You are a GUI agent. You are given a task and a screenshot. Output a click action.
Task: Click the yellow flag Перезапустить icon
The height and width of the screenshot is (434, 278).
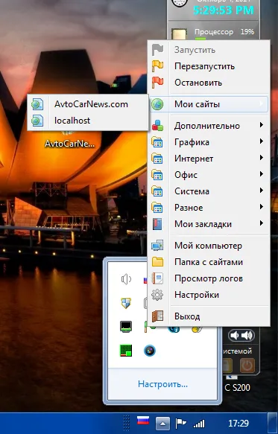coord(157,66)
